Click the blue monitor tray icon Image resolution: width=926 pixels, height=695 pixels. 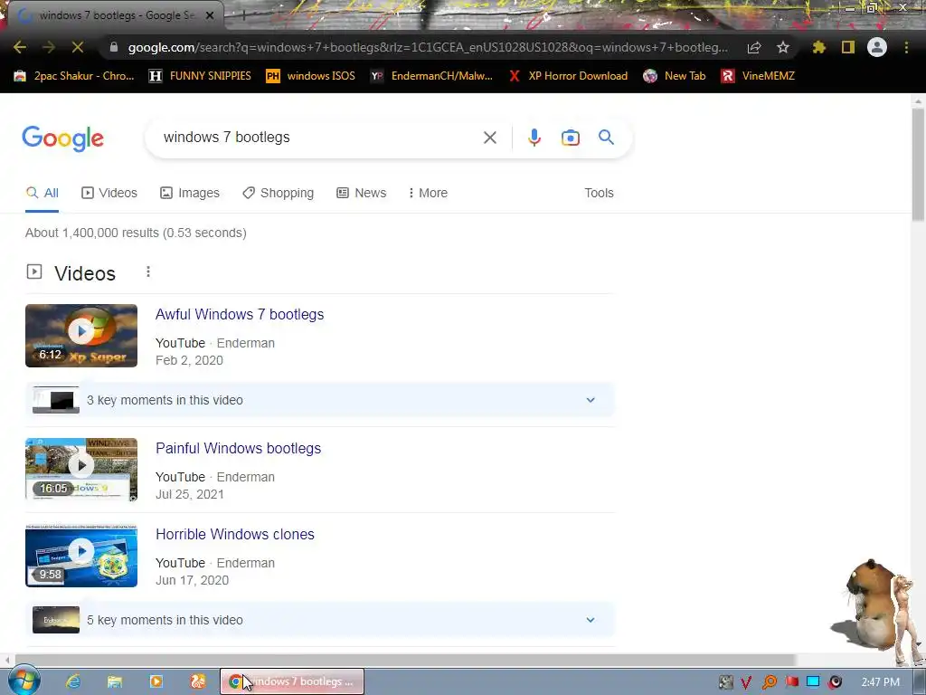tap(813, 682)
